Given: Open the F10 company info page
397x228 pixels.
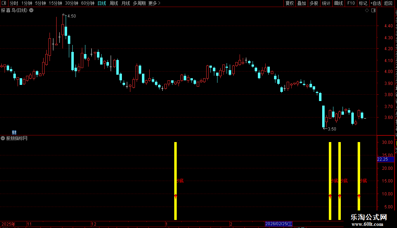Looking at the screenshot, I should point(351,3).
